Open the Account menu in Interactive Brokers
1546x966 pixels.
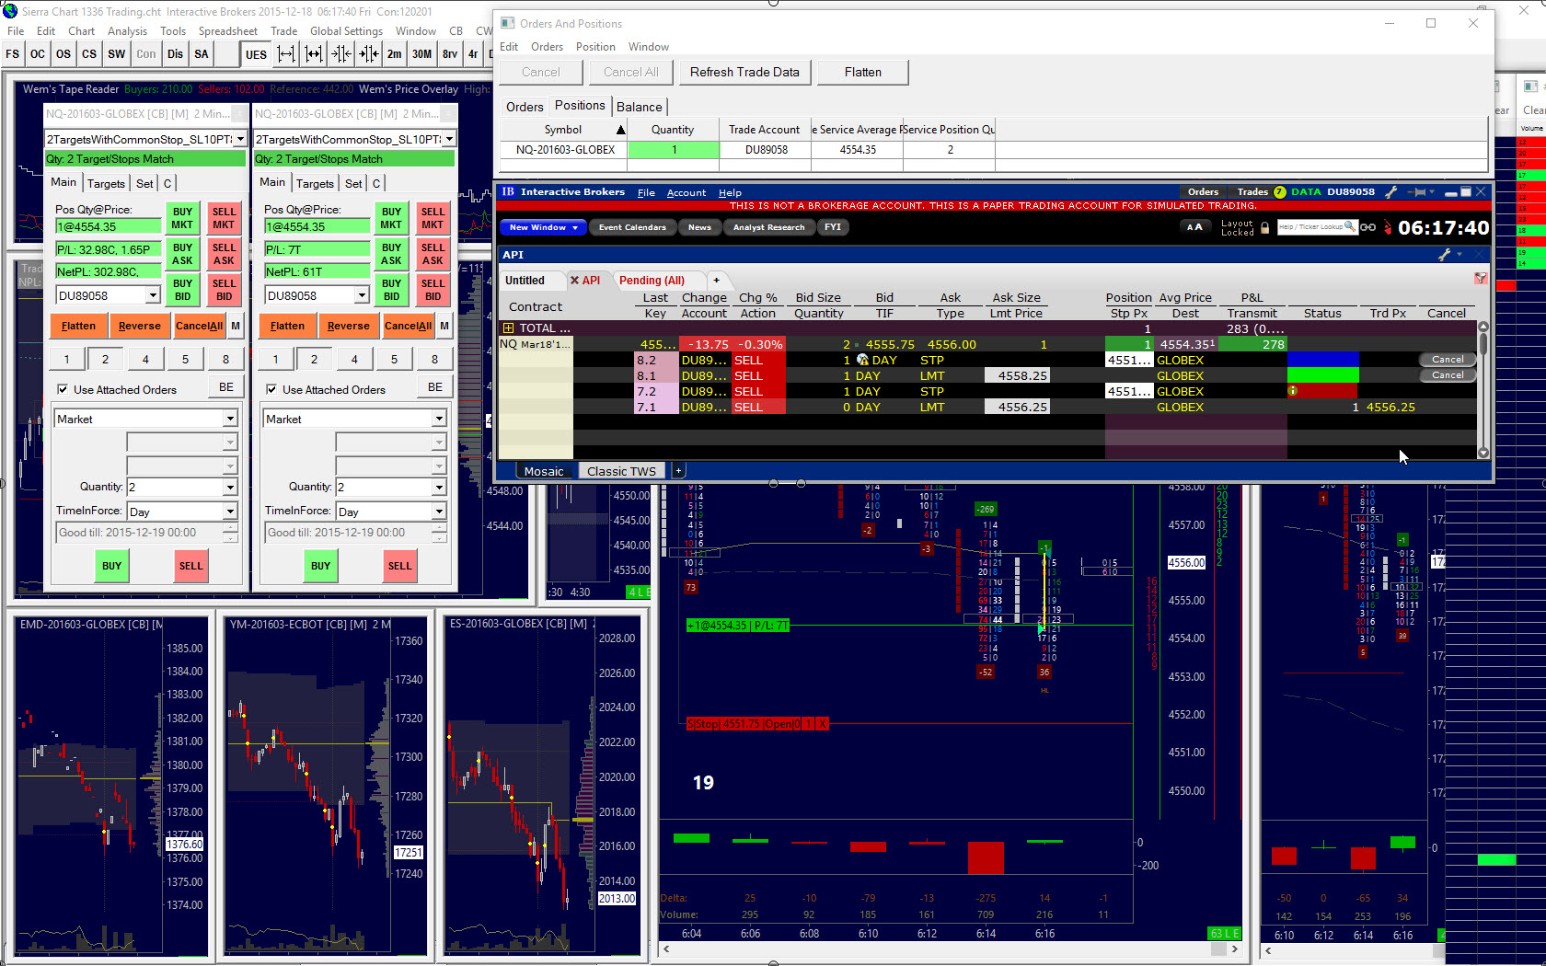click(686, 193)
